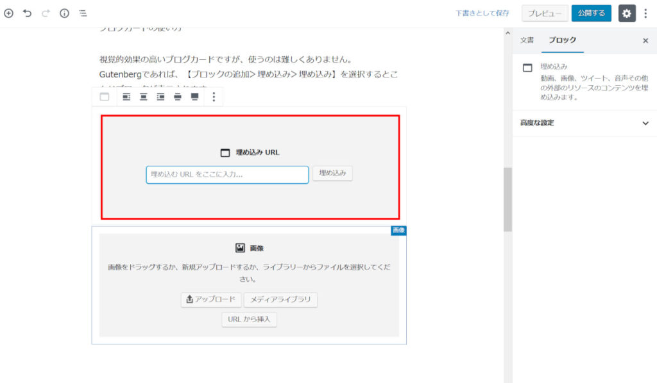Click the 下書きとして保存 link
This screenshot has width=657, height=383.
point(482,13)
